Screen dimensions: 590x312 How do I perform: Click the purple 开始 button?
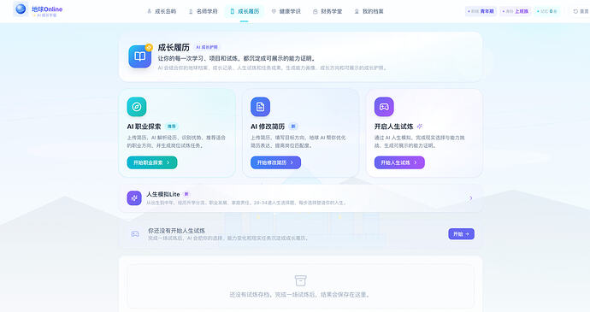tap(462, 233)
